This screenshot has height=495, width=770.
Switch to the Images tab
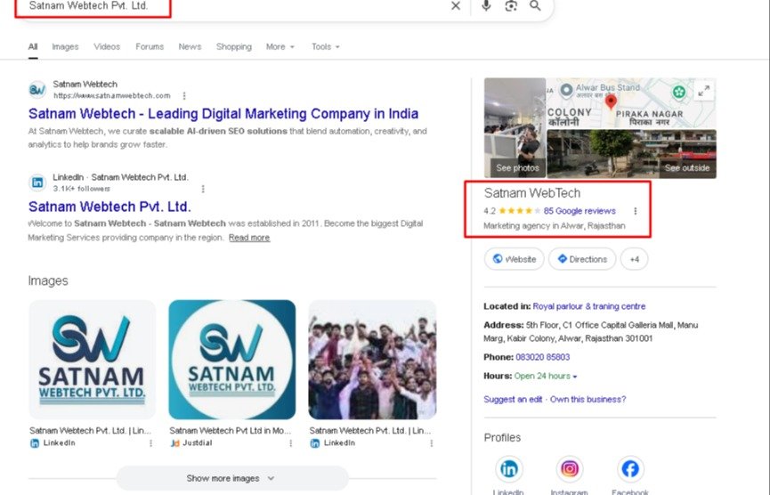tap(65, 46)
